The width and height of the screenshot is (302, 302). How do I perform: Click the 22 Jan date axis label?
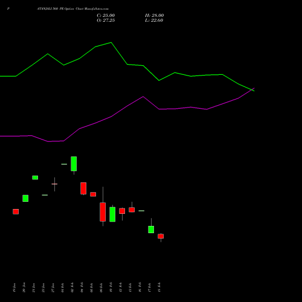(43, 288)
